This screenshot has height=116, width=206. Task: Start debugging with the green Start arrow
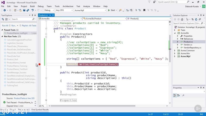pos(109,10)
